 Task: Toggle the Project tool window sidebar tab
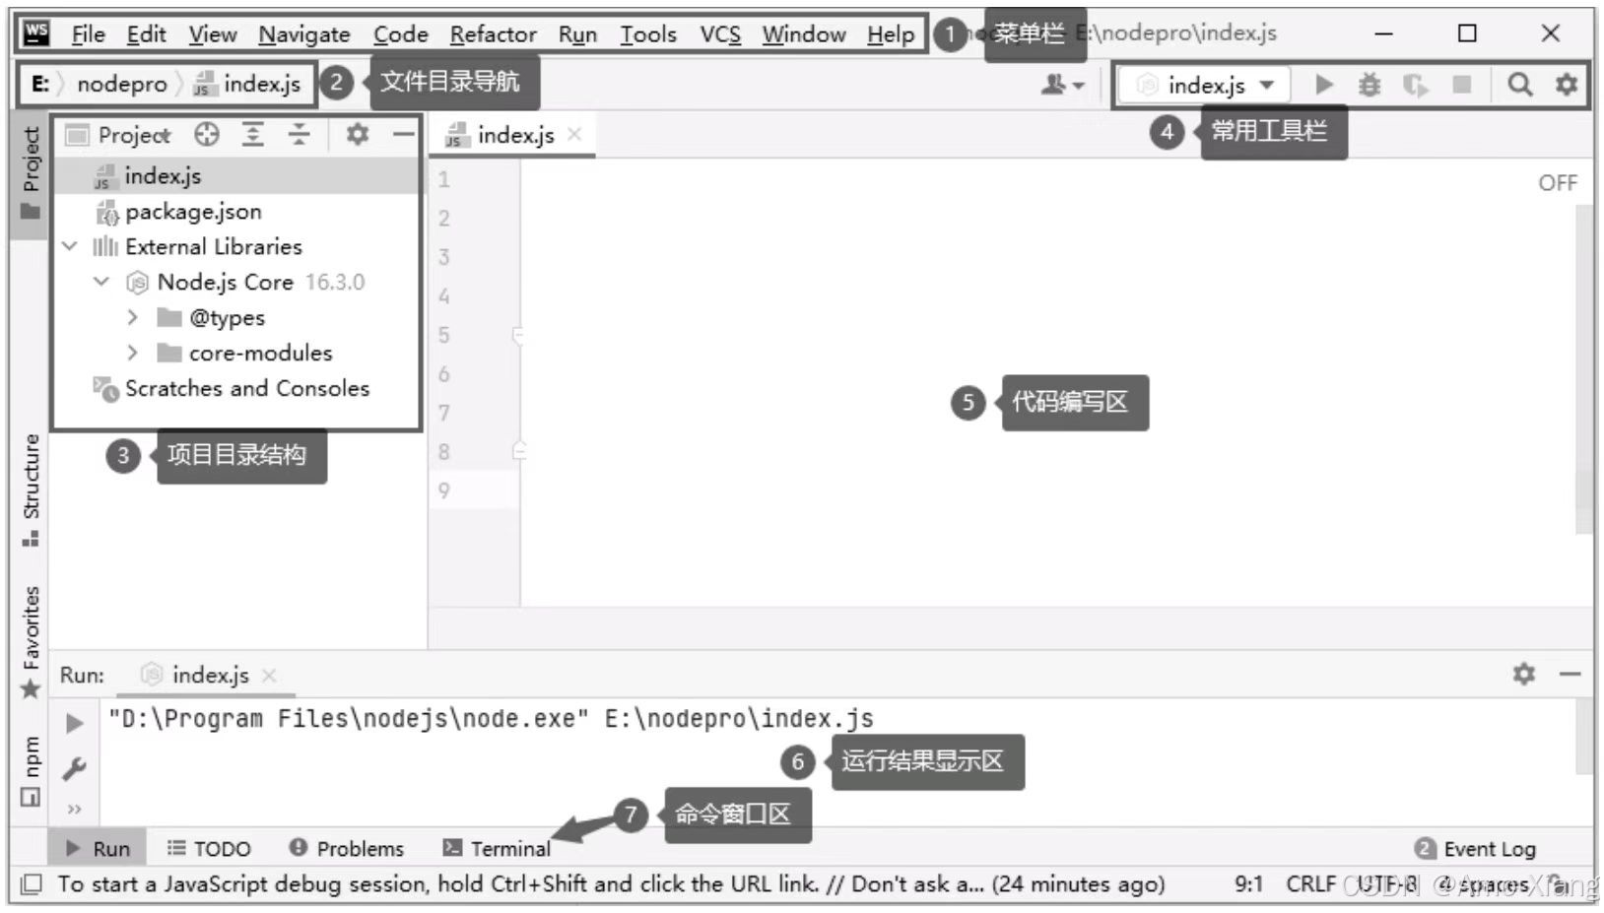tap(31, 174)
